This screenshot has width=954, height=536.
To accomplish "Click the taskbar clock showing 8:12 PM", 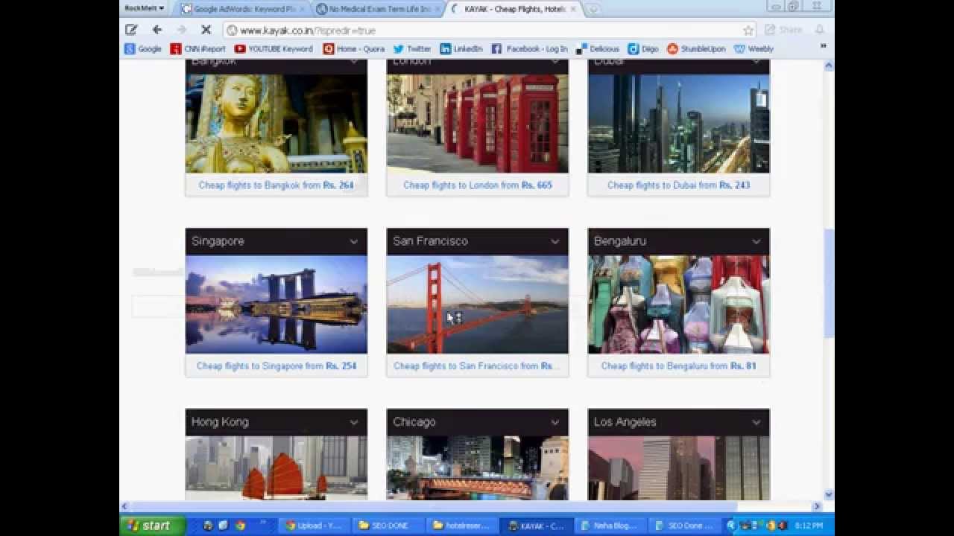I will point(808,526).
